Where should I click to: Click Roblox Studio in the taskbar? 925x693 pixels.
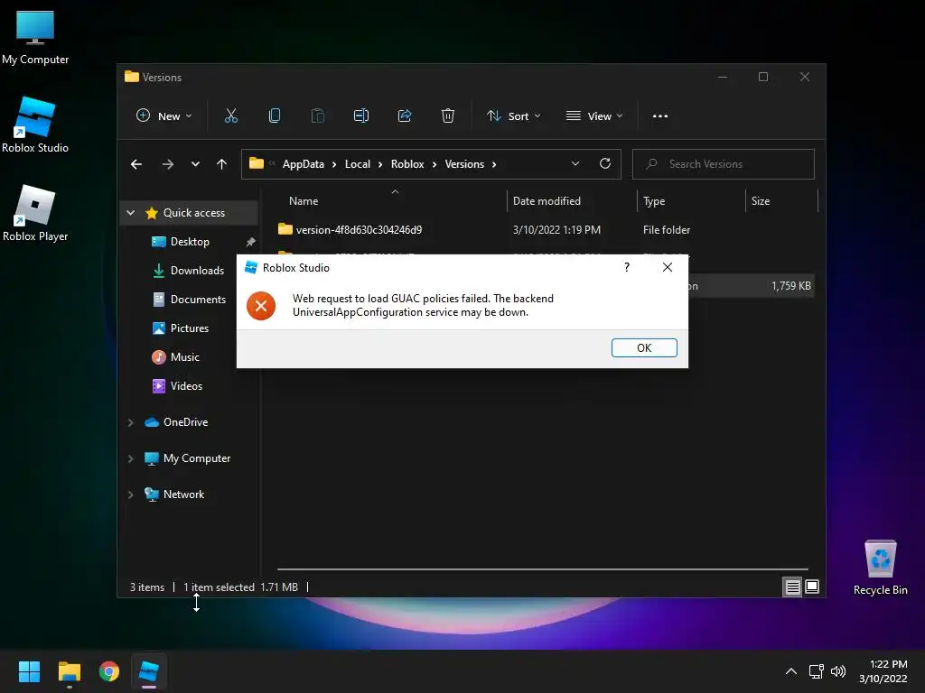click(149, 671)
